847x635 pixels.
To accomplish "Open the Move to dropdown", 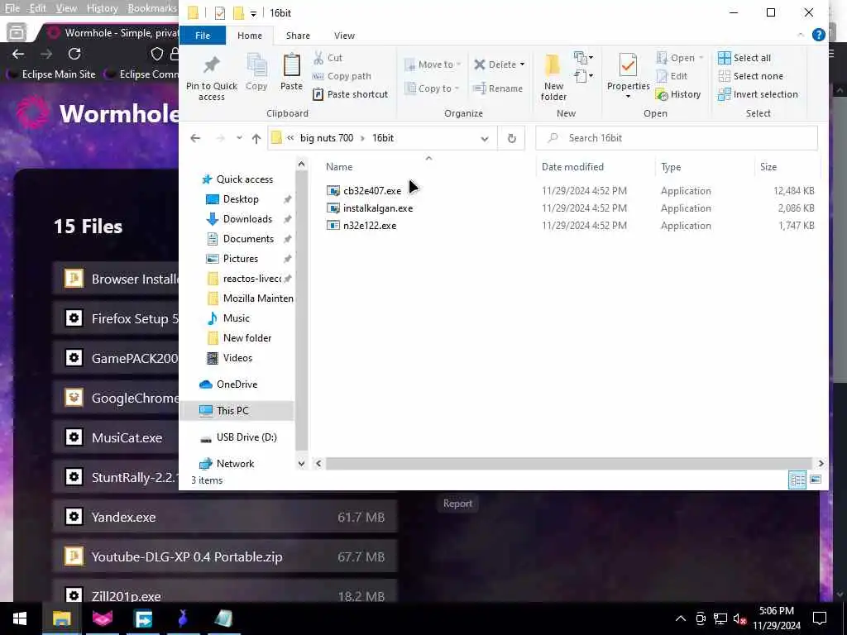I will point(432,64).
